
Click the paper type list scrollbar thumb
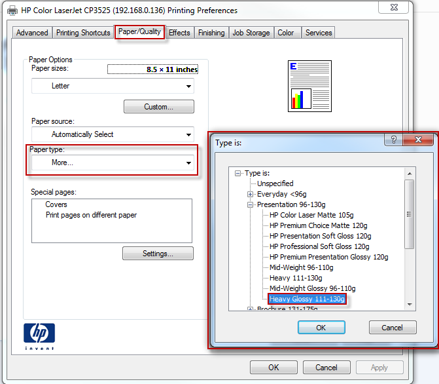(x=410, y=214)
